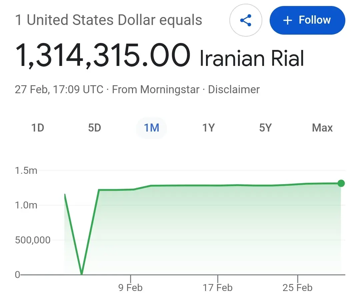This screenshot has width=360, height=301.
Task: Click the 'Iranian Rial' currency label
Action: 252,59
